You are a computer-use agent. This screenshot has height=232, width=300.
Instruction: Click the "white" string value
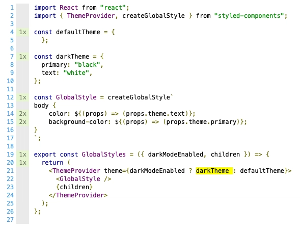point(76,73)
